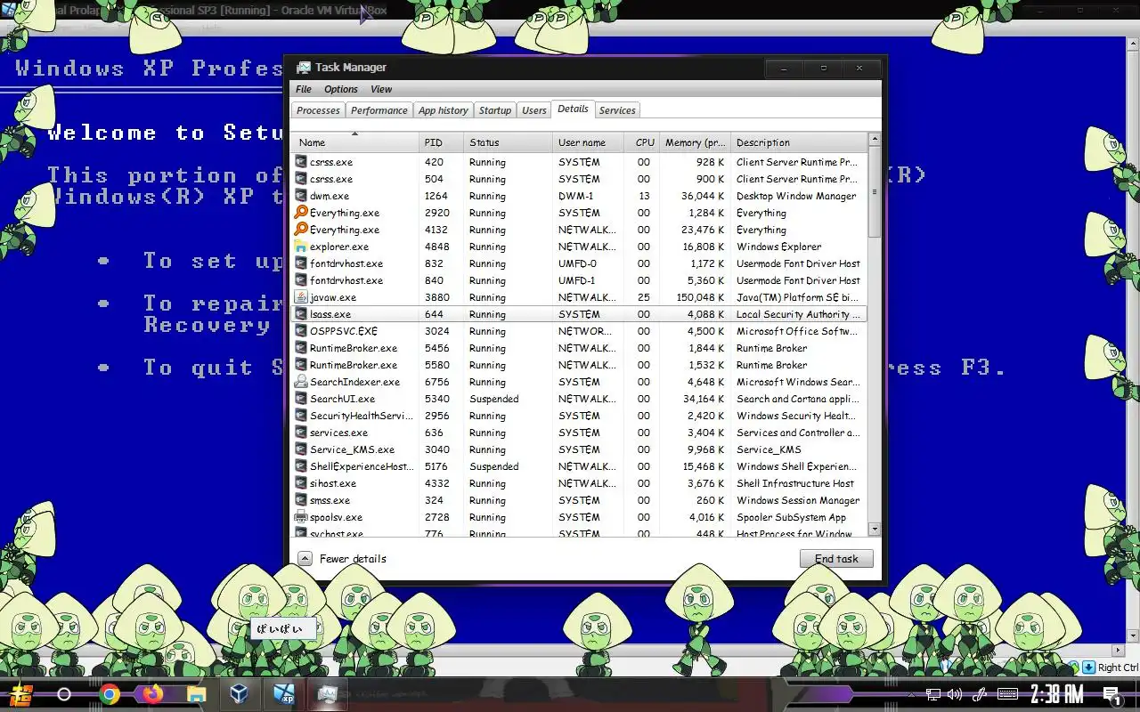Show hidden system tray icons
The height and width of the screenshot is (712, 1140).
coord(909,694)
